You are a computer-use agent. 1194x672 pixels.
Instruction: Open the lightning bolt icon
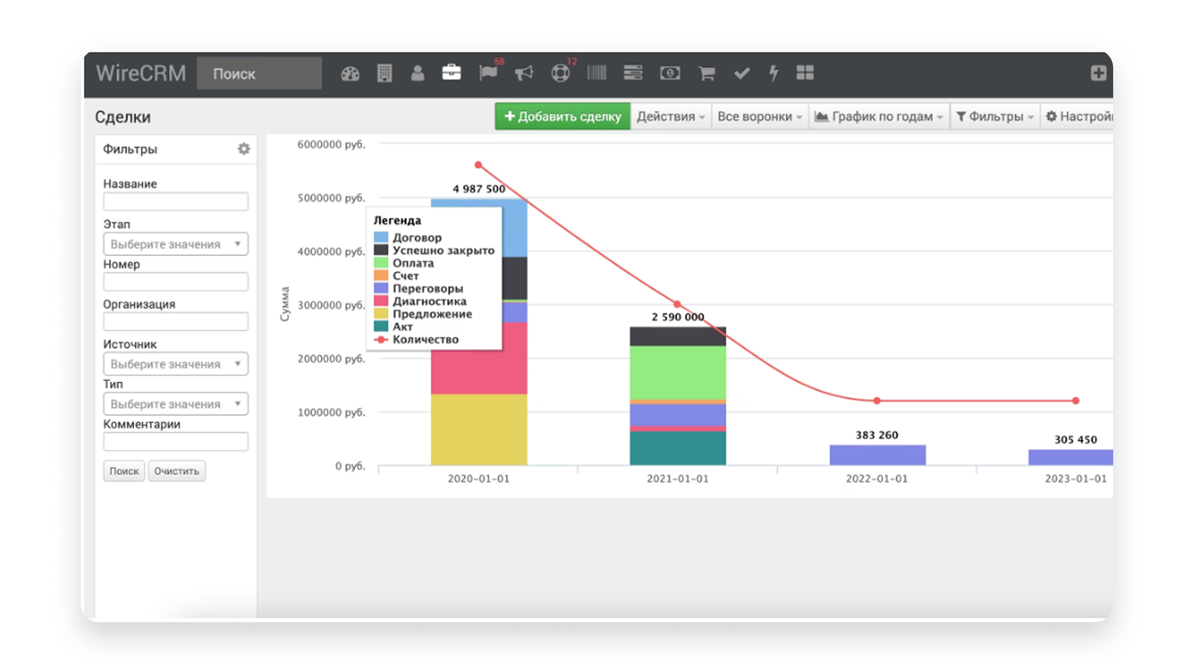[774, 73]
